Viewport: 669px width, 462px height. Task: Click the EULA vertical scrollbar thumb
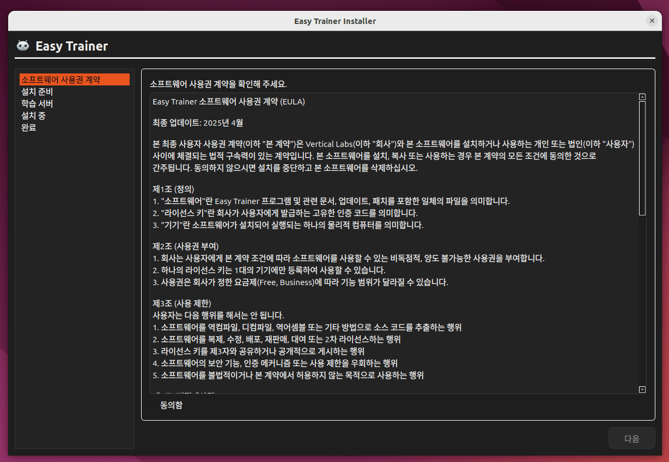tap(642, 158)
